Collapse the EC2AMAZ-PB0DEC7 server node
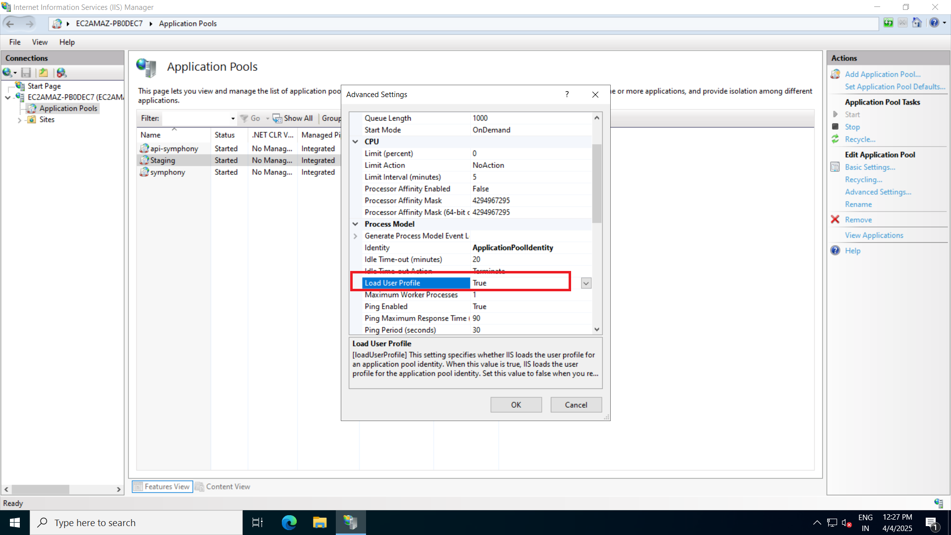Image resolution: width=951 pixels, height=535 pixels. [7, 97]
